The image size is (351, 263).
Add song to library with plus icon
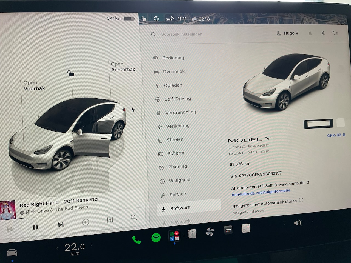[x=86, y=222]
